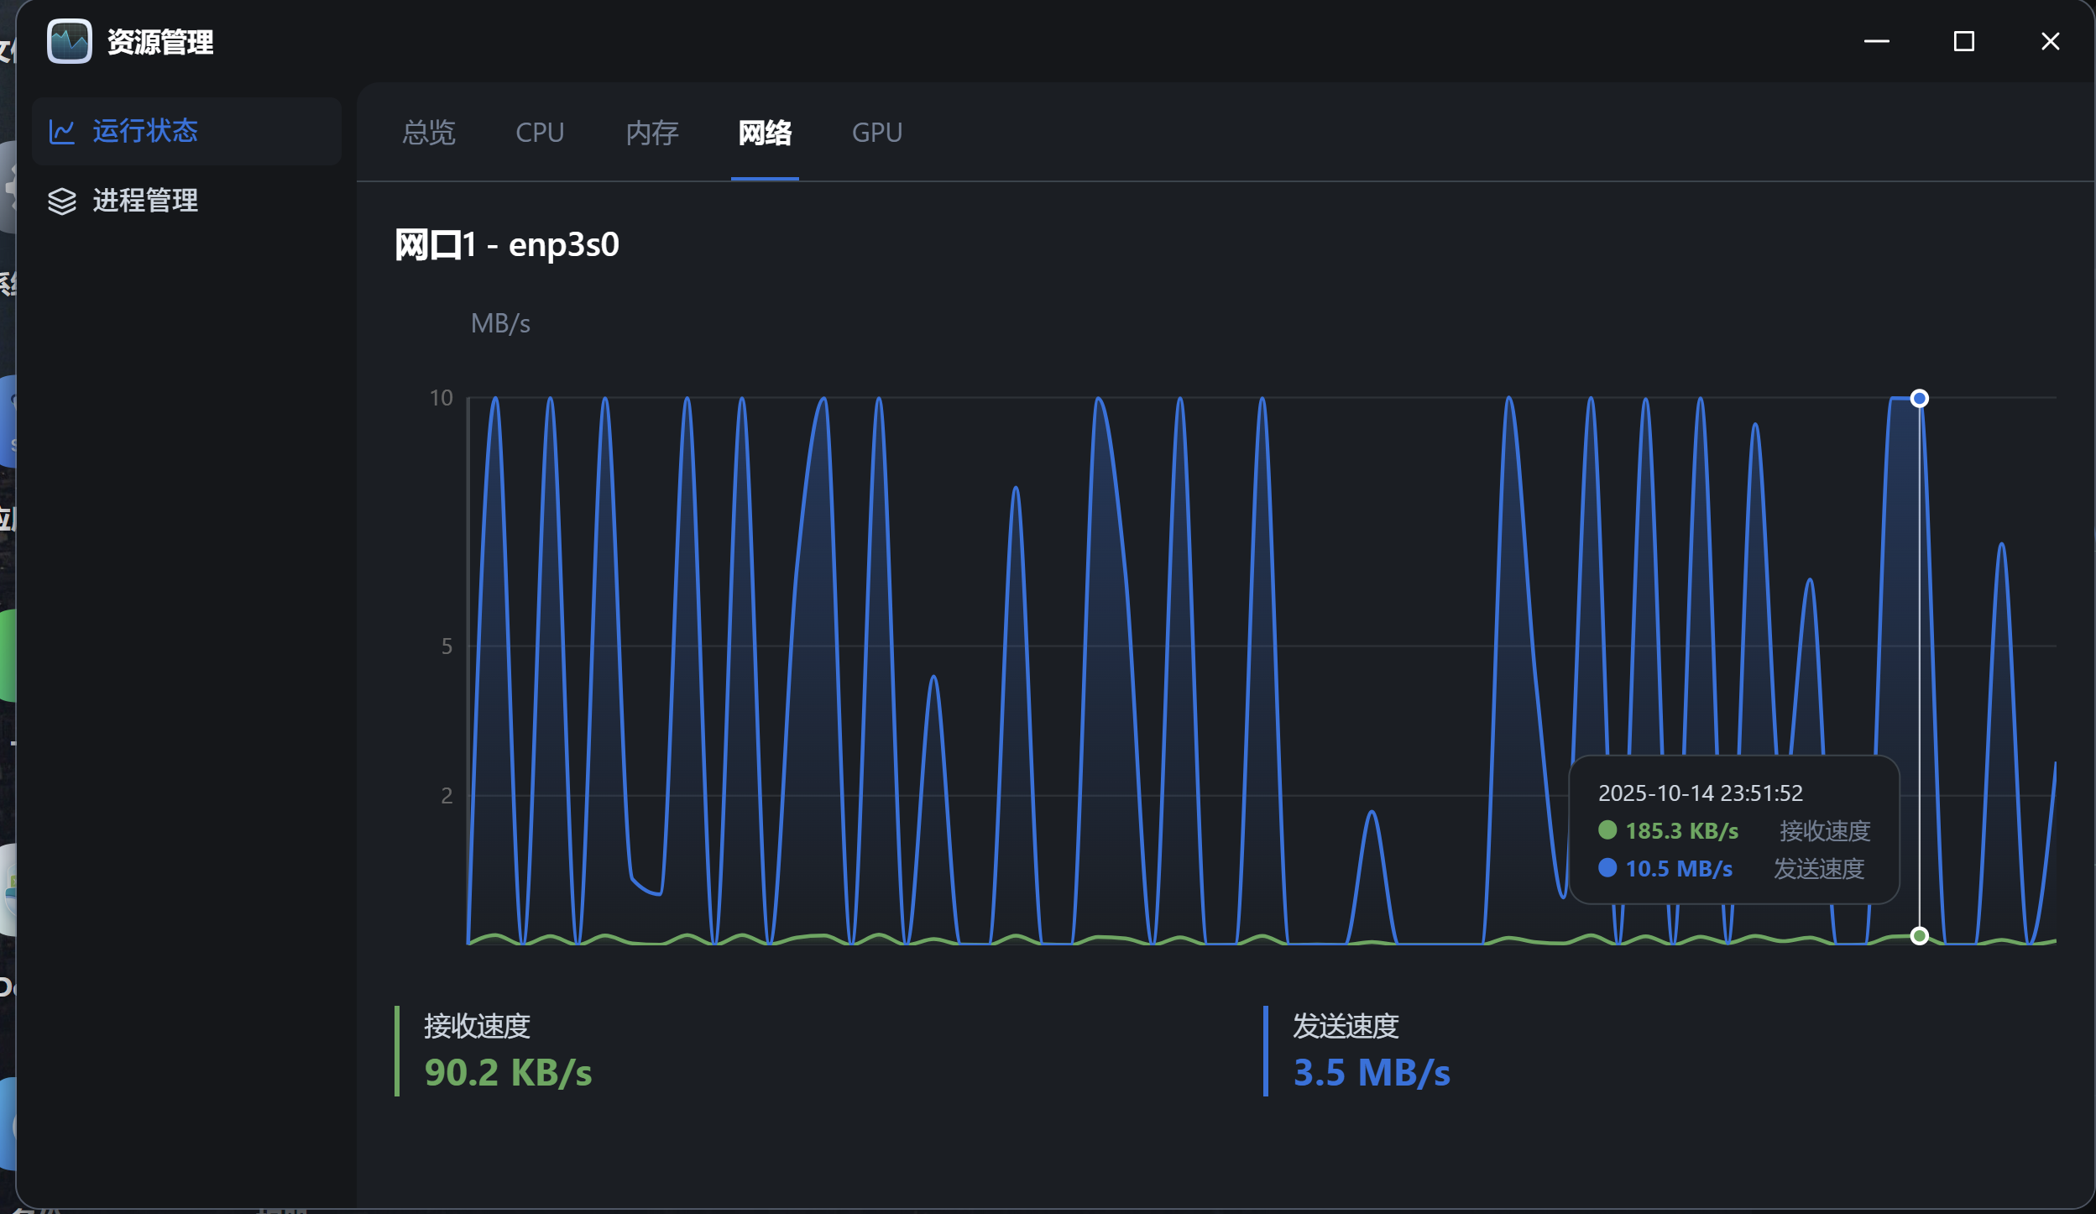Switch to the CPU tab
The width and height of the screenshot is (2096, 1214).
point(540,133)
